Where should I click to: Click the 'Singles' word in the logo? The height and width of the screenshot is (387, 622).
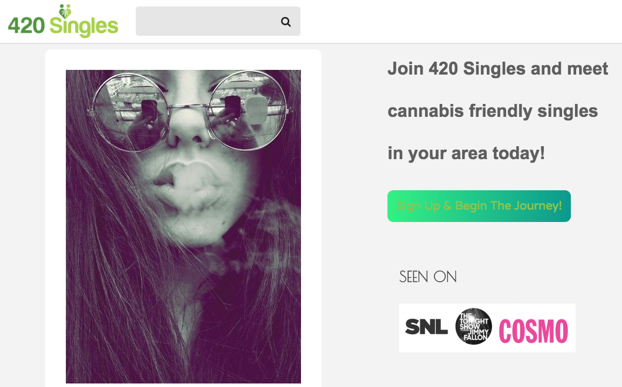[x=83, y=26]
